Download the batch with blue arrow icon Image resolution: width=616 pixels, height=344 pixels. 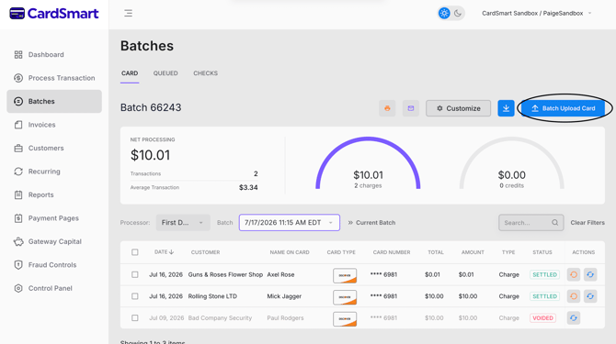tap(506, 108)
